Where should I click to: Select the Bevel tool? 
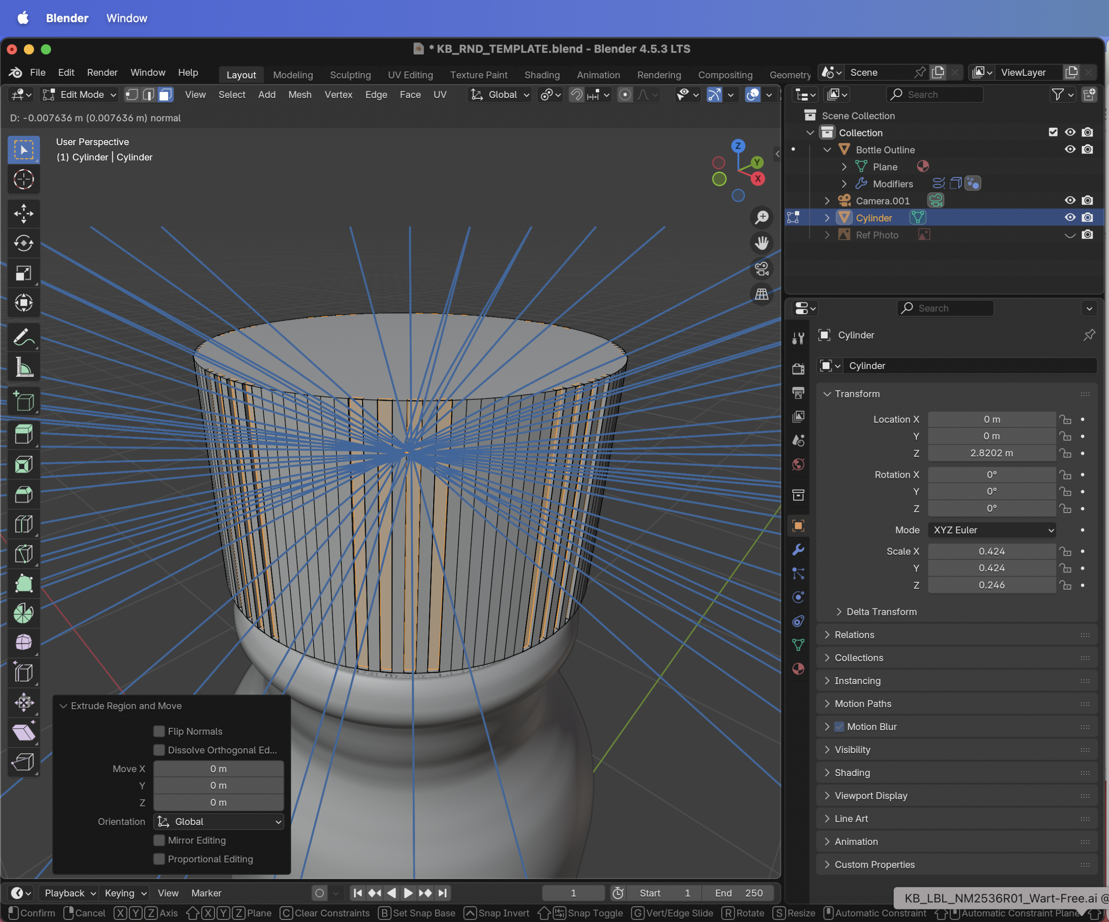23,494
